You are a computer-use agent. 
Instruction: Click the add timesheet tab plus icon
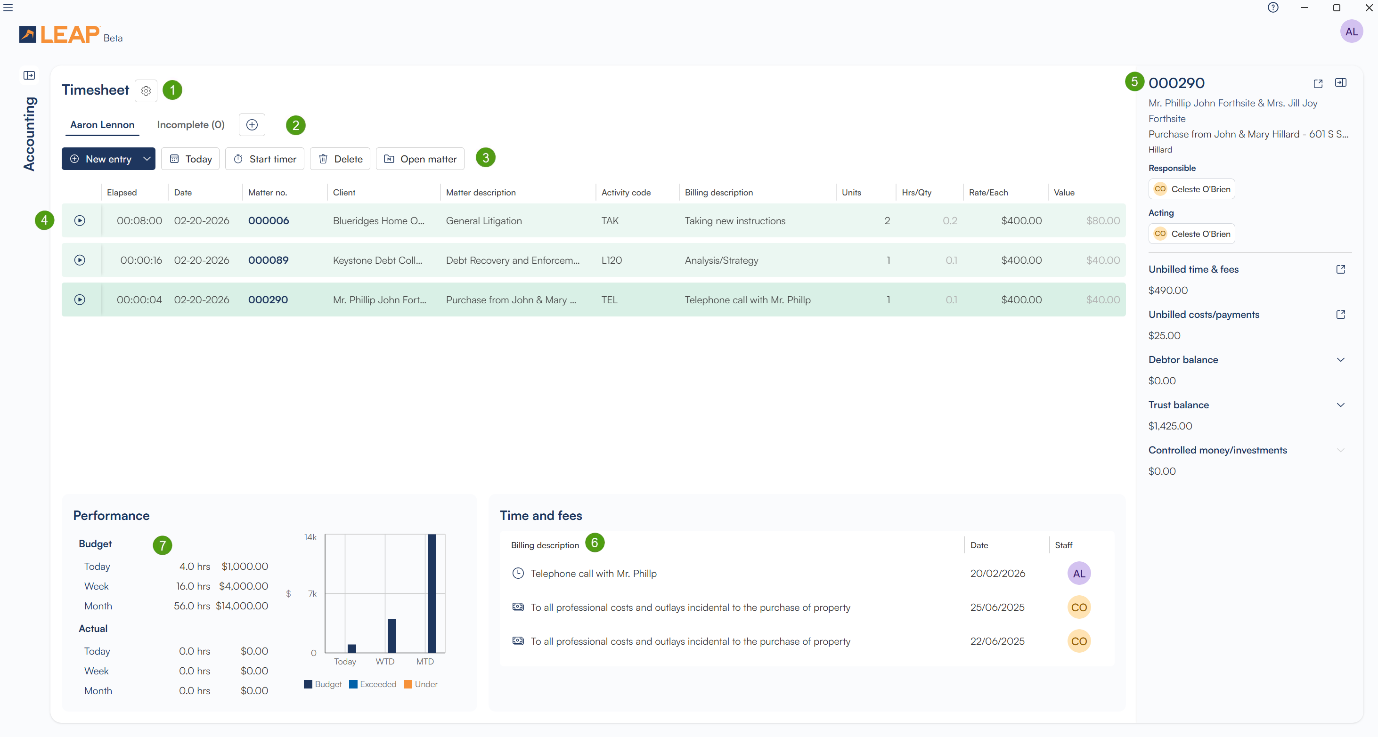click(x=252, y=125)
